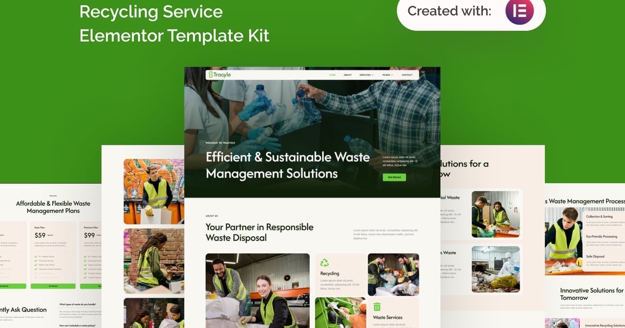
Task: Open photo of worker with graffiti wall background
Action: 154,192
